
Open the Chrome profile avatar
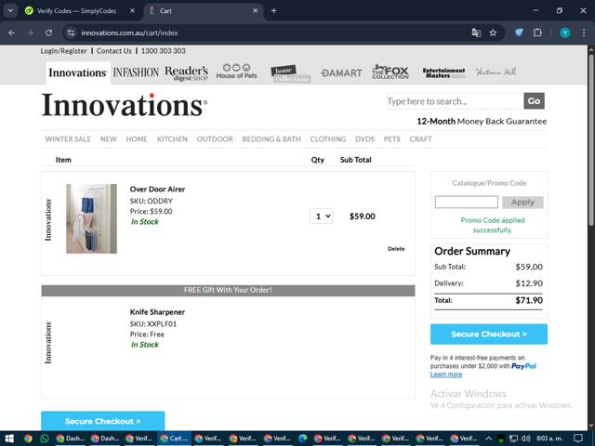[x=565, y=33]
